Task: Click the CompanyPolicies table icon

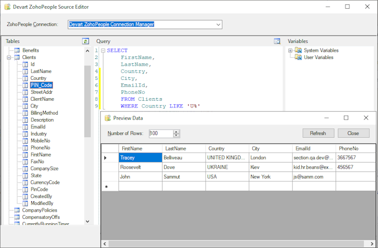Action: pos(17,210)
